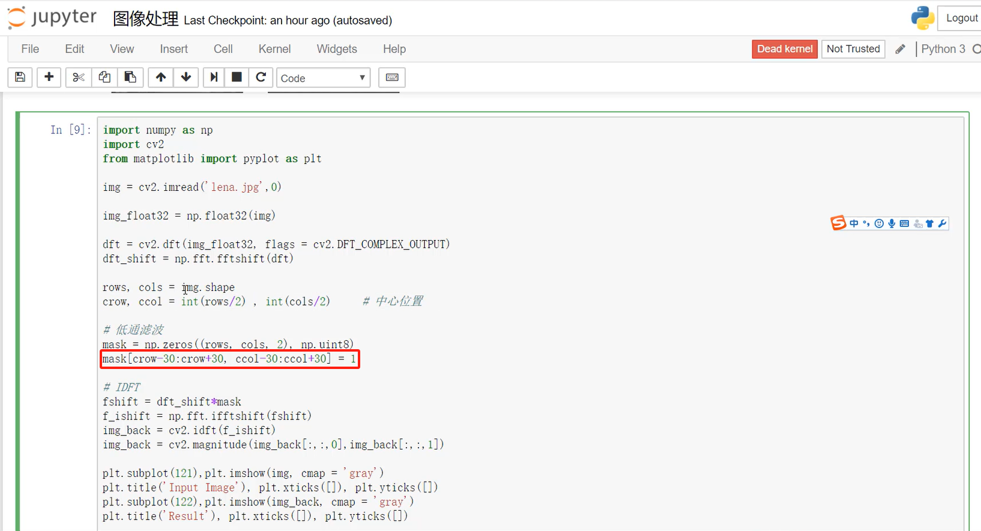Click the plt.subplot(121) line
981x531 pixels.
pyautogui.click(x=243, y=473)
